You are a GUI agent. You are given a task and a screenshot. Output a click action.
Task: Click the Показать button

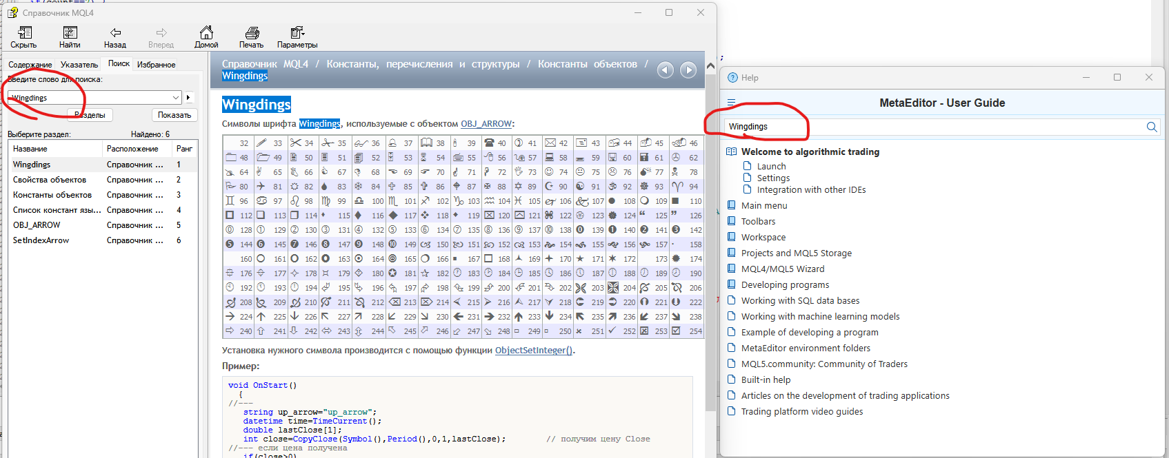tap(174, 115)
